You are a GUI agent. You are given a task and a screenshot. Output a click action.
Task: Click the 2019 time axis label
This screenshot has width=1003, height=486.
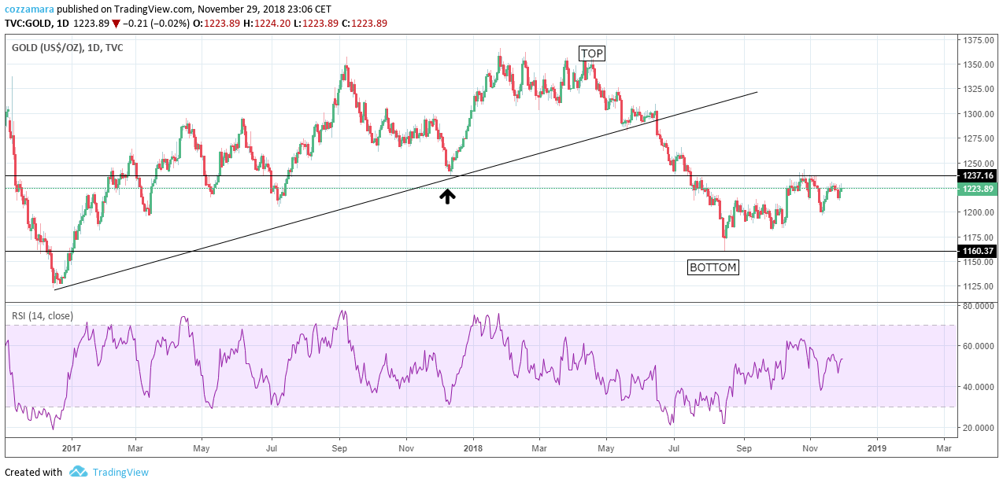pos(876,447)
